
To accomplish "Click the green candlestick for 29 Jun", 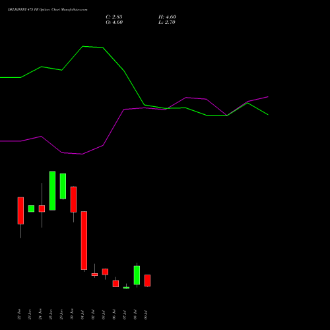I will coord(63,186).
